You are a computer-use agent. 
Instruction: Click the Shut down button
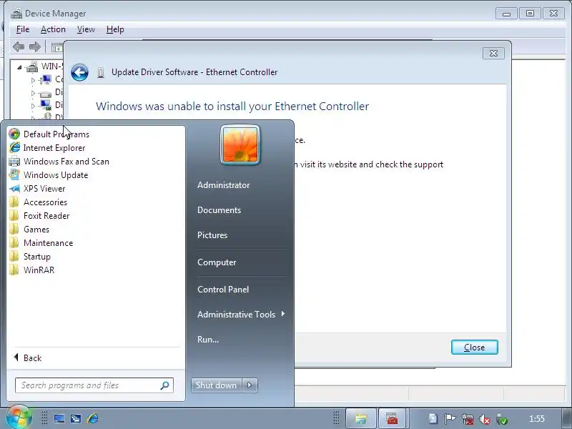pyautogui.click(x=216, y=385)
